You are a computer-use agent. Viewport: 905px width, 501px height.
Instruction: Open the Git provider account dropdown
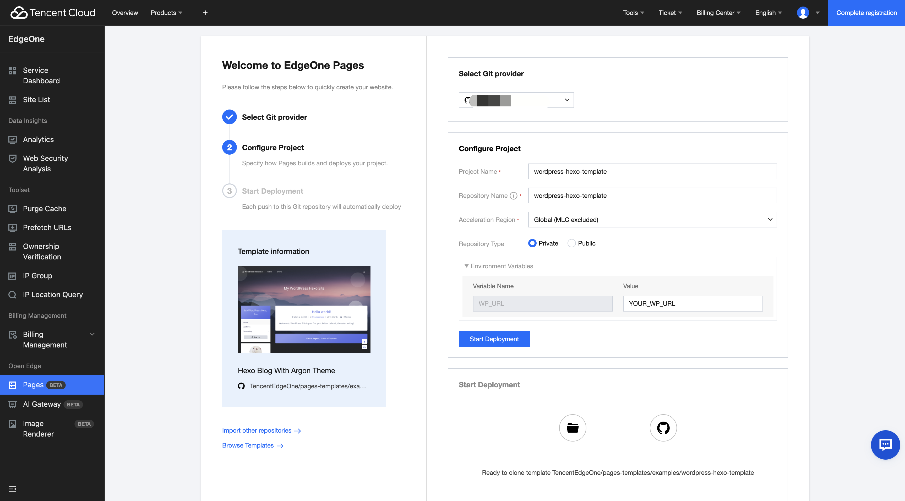pyautogui.click(x=516, y=100)
